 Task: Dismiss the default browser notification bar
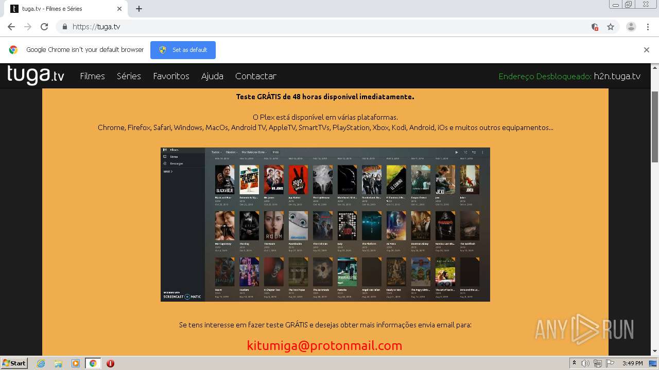click(647, 50)
